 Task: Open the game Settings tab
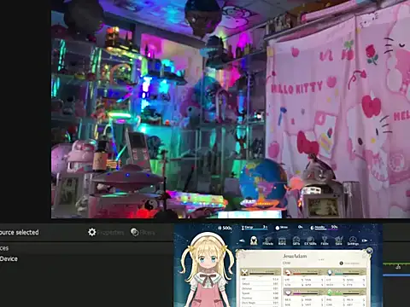(353, 241)
